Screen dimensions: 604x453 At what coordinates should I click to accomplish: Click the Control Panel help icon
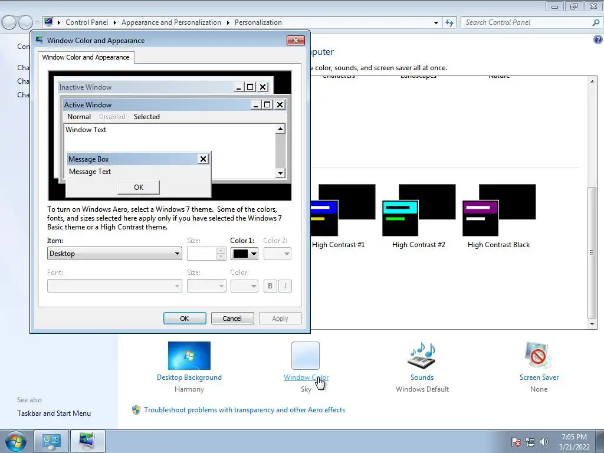click(x=598, y=40)
